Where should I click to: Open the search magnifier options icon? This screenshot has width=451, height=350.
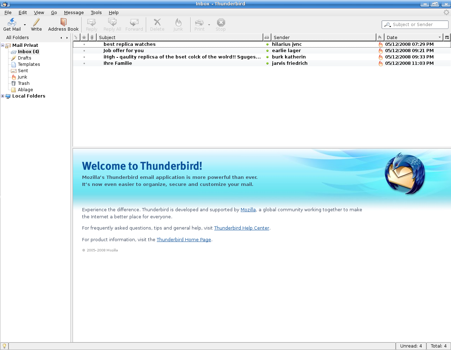[387, 25]
